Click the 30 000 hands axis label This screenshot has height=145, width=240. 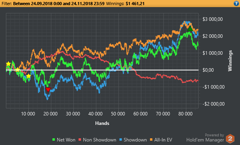pos(73,114)
